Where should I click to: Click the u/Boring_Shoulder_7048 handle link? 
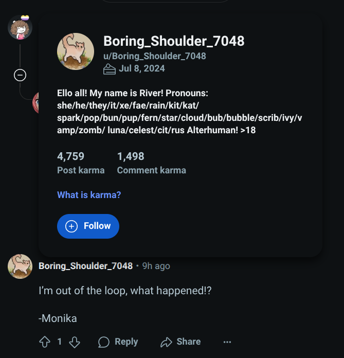pyautogui.click(x=154, y=56)
